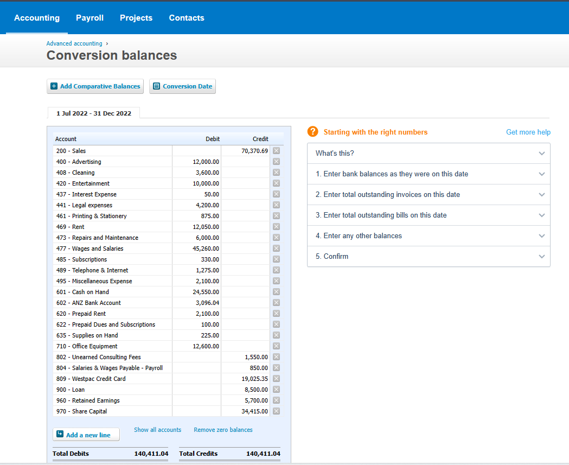Remove 804 - Salaries & Wages Payable row
Viewport: 569px width, 465px height.
pyautogui.click(x=276, y=368)
